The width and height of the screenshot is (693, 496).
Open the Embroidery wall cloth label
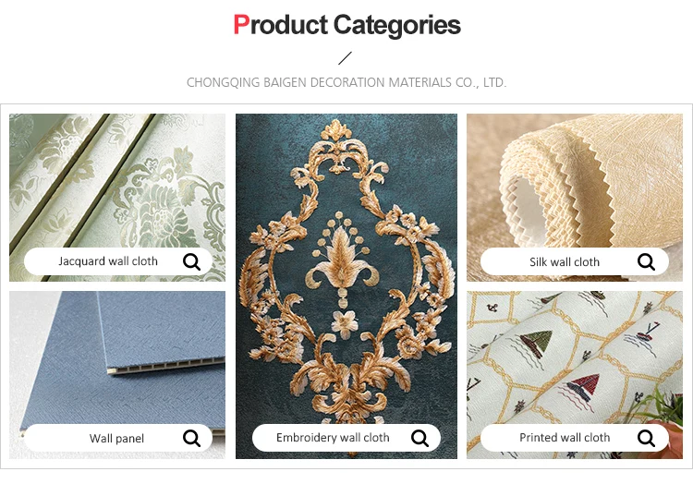point(333,438)
